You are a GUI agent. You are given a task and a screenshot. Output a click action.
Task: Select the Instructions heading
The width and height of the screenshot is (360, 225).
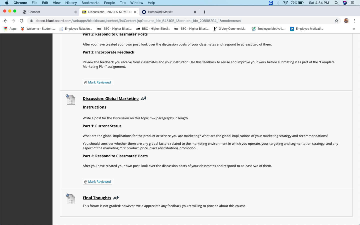(94, 107)
